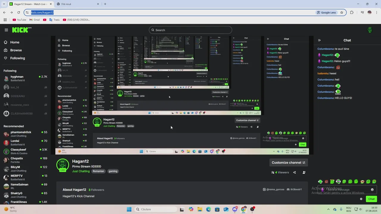Open the user profile avatar menu

click(x=370, y=30)
